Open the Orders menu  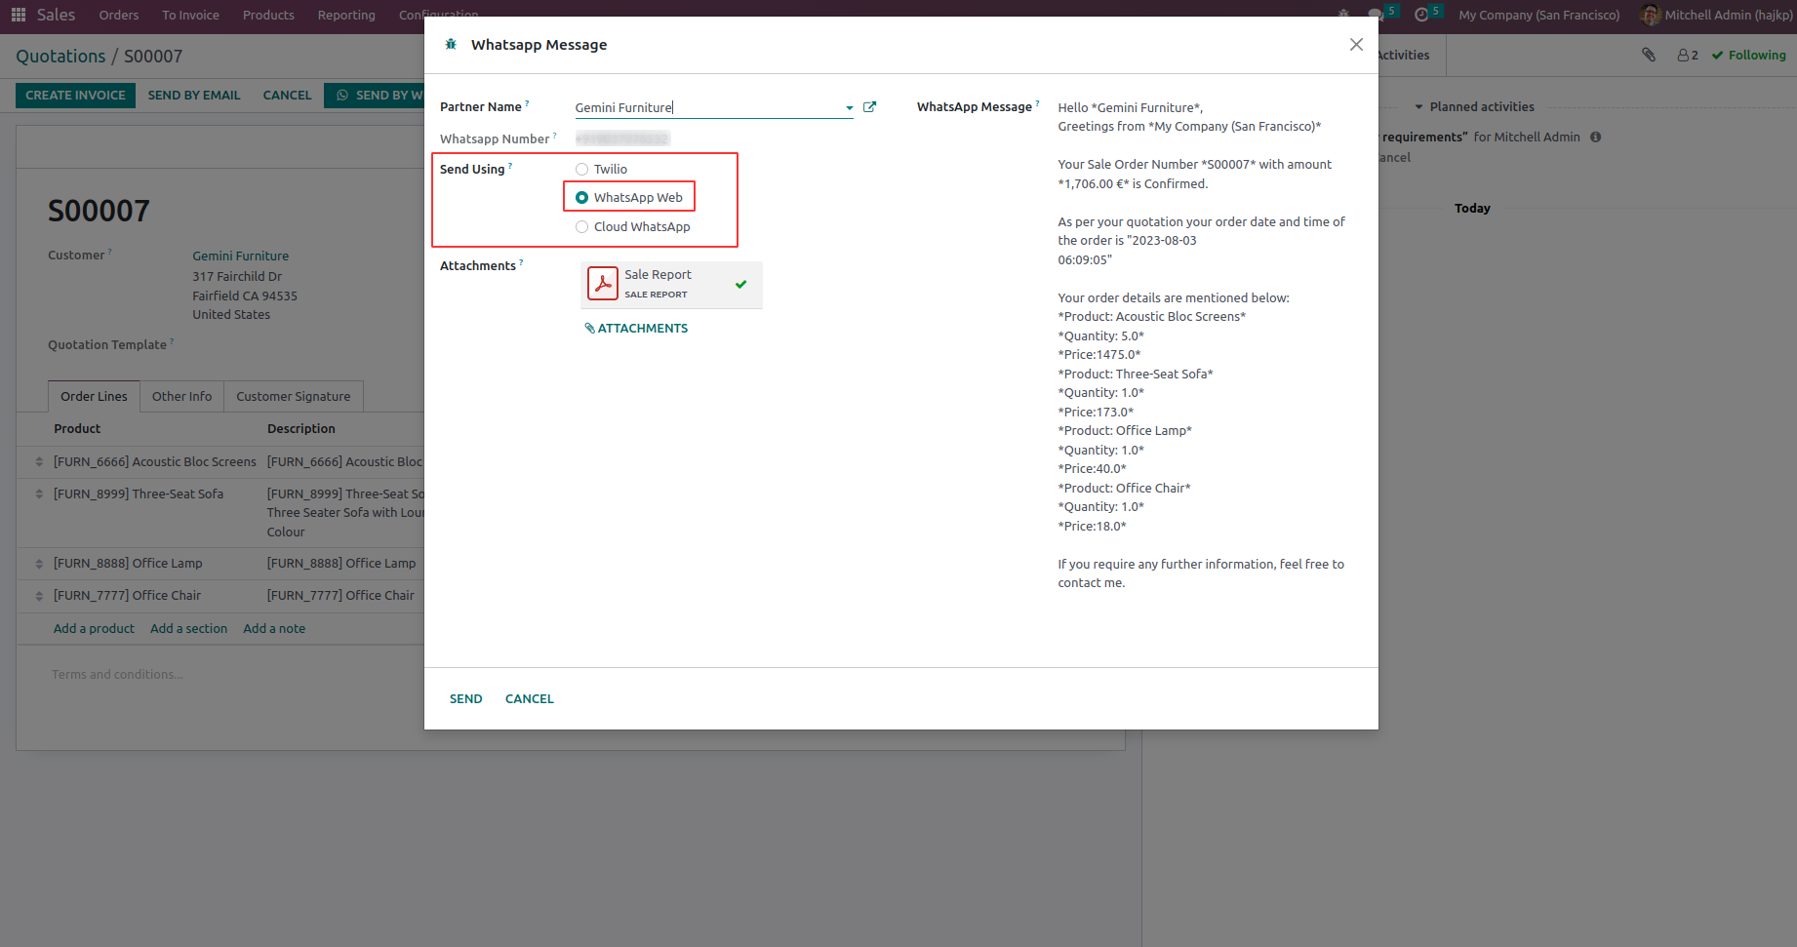point(119,15)
